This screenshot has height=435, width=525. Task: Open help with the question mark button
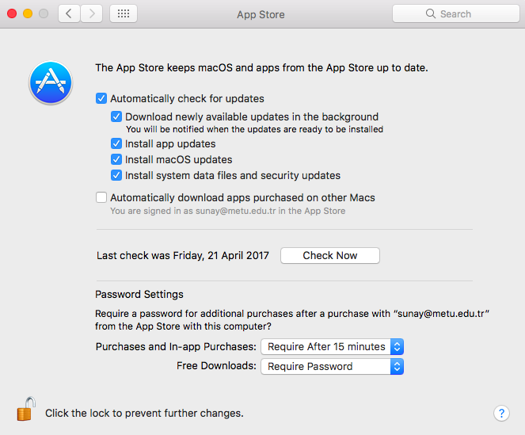point(501,414)
